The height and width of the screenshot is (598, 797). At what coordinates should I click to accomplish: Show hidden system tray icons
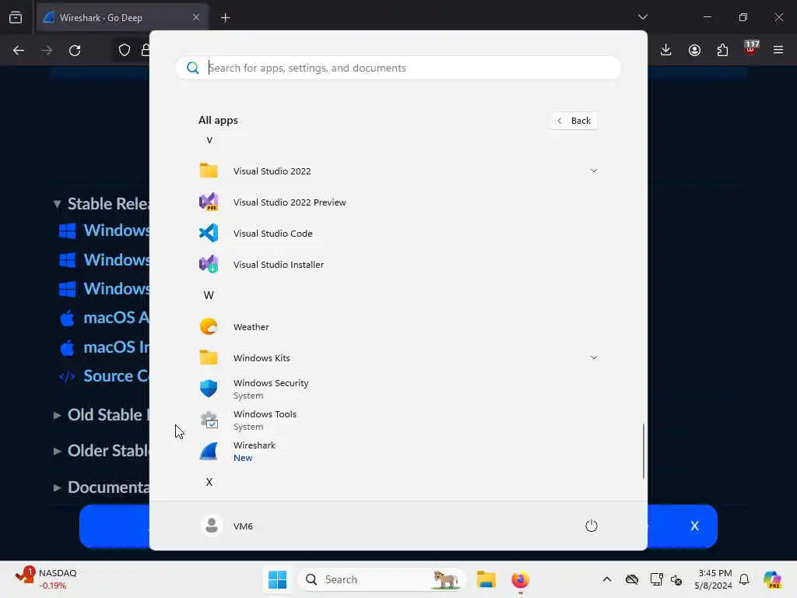tap(607, 579)
